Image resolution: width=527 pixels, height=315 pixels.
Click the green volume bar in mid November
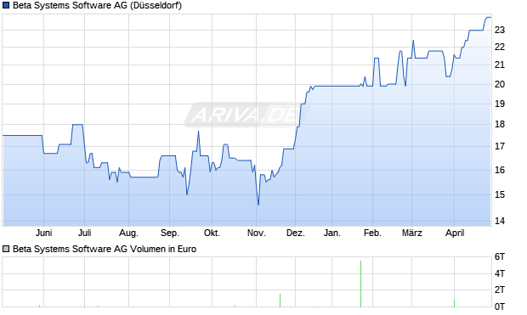[x=280, y=301]
